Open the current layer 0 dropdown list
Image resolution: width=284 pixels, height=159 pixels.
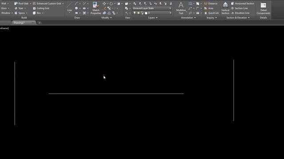click(x=170, y=13)
